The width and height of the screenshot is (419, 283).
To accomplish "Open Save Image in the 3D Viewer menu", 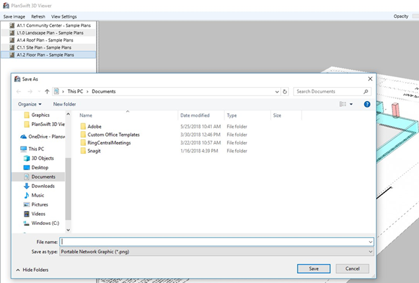I will (x=14, y=16).
